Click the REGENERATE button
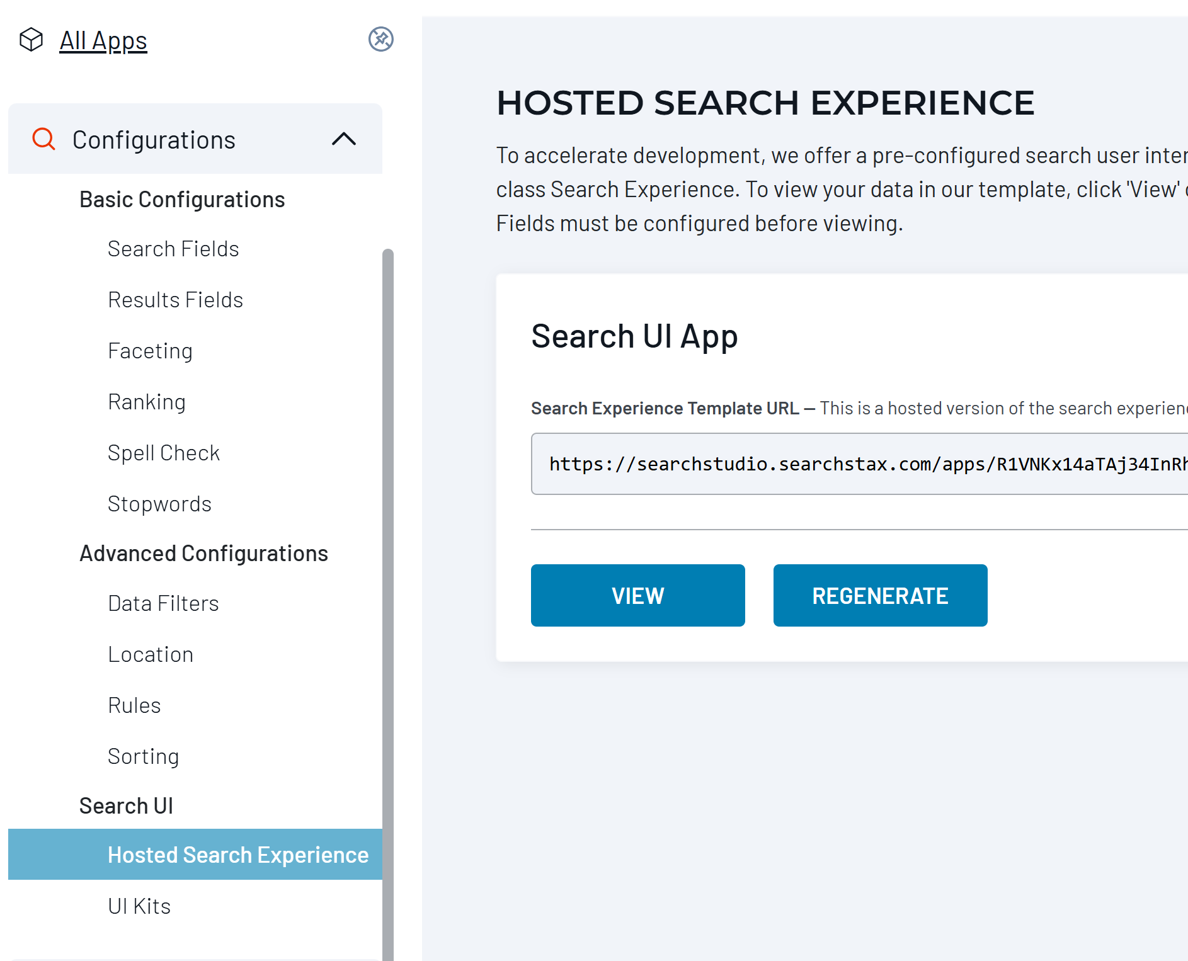Viewport: 1188px width, 961px height. point(880,596)
